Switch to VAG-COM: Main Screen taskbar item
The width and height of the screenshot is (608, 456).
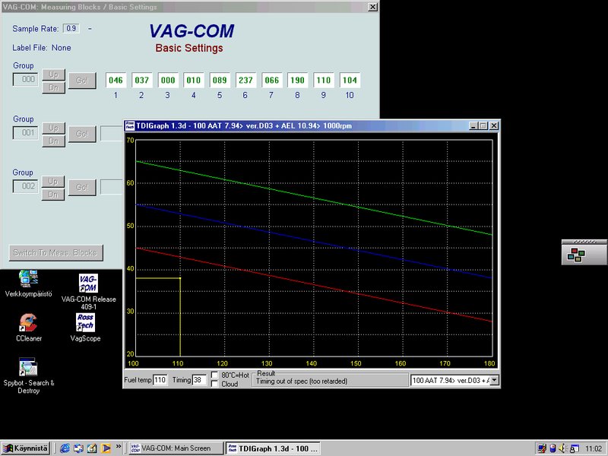(x=174, y=448)
